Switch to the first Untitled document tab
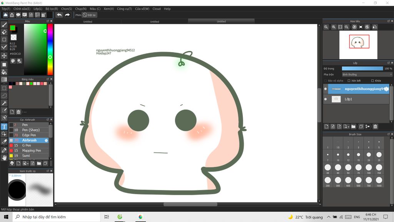Viewport: 394px width, 222px height. coord(88,22)
